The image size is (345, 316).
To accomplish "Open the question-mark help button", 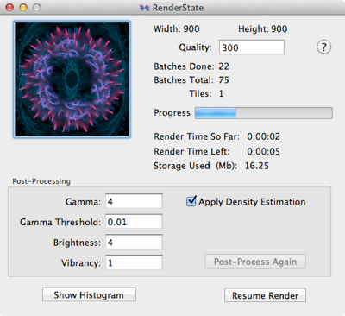I will [324, 47].
